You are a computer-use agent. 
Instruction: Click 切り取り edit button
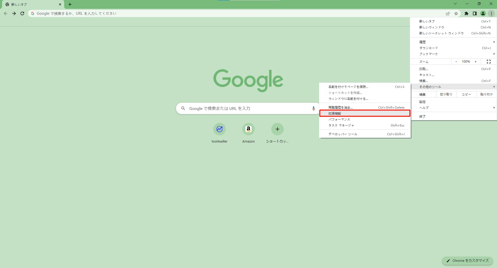(x=446, y=94)
